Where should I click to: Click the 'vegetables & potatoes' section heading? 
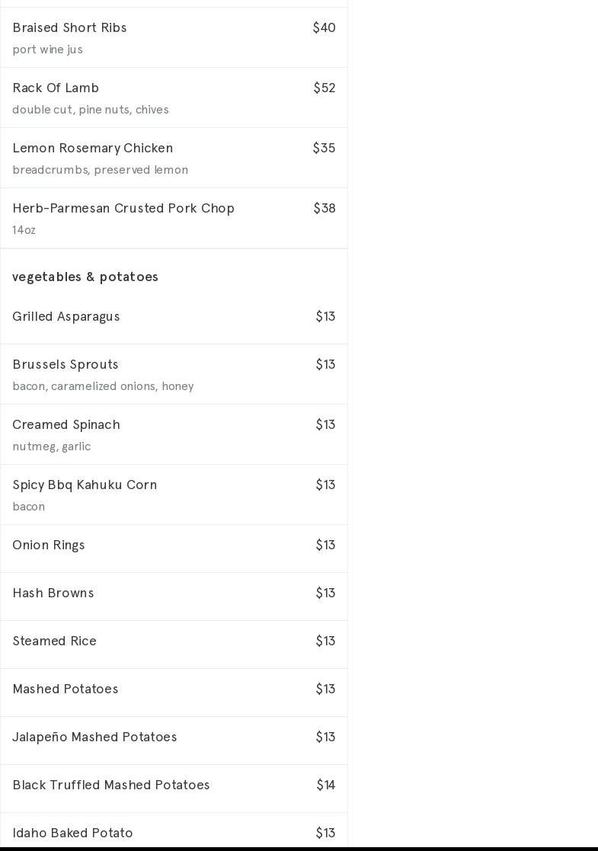[x=85, y=277]
